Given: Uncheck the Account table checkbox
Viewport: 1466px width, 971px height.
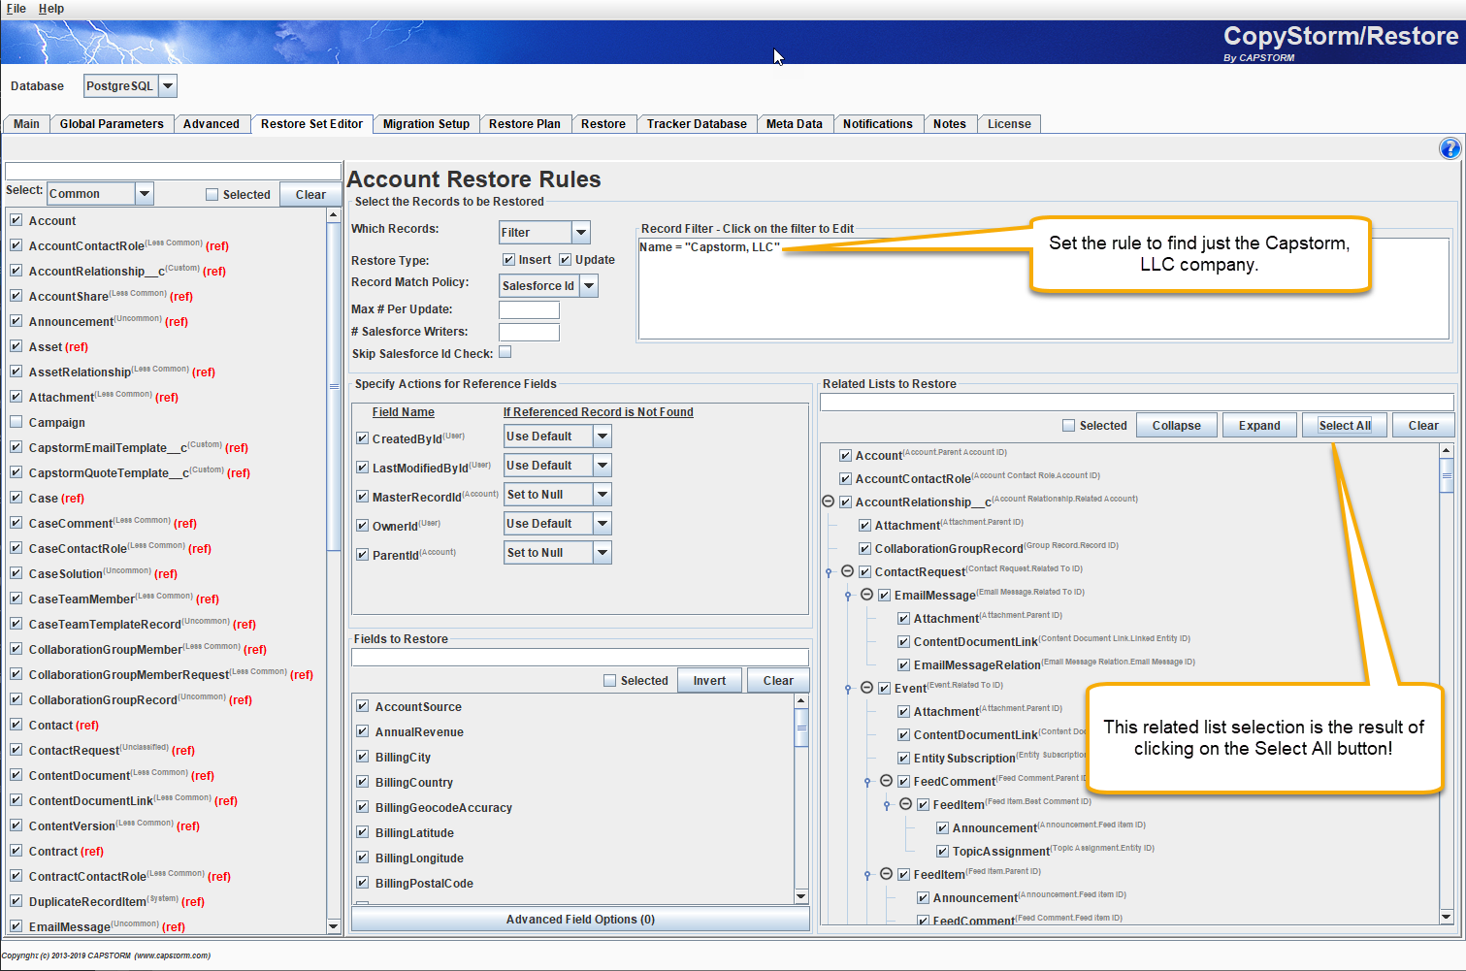Looking at the screenshot, I should (16, 220).
